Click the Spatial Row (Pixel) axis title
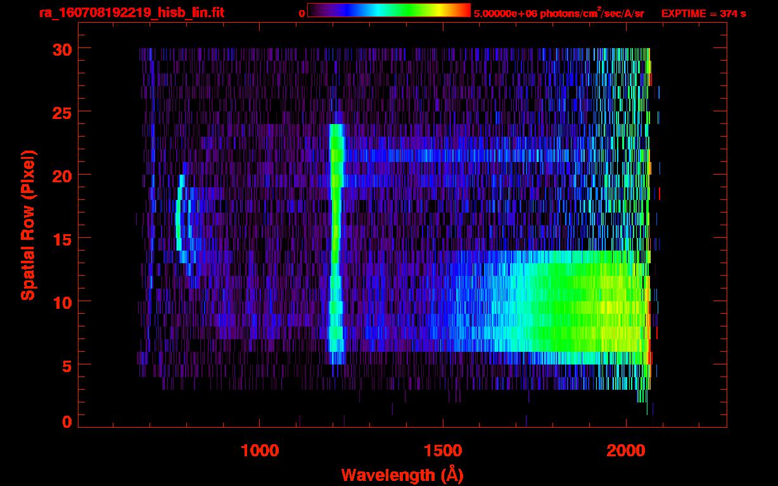This screenshot has height=486, width=778. tap(28, 225)
